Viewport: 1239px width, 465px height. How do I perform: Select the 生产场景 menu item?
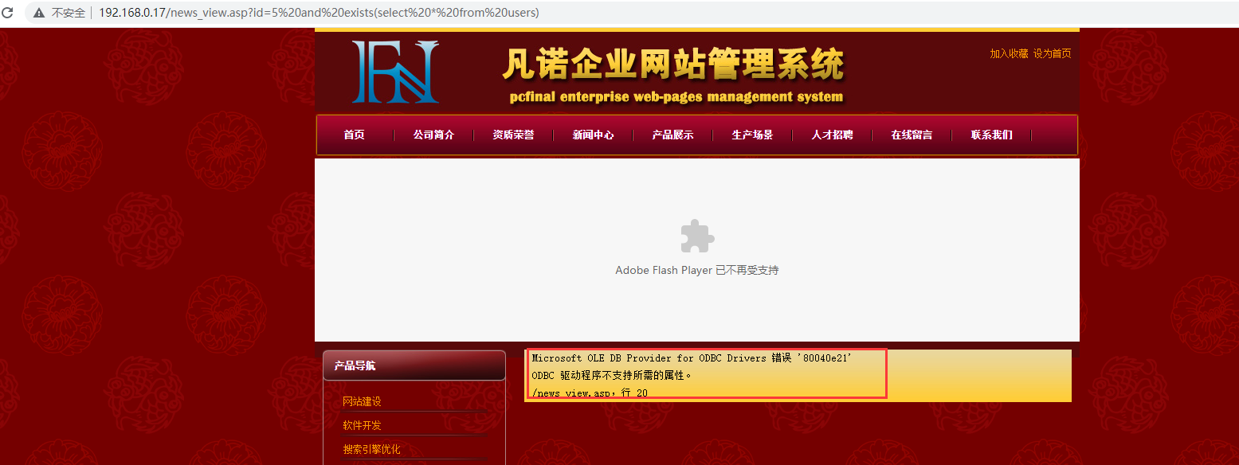[x=752, y=135]
